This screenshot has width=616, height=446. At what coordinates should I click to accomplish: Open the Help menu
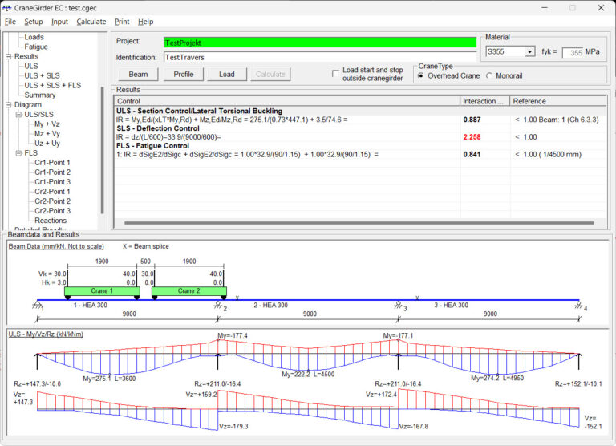point(145,22)
